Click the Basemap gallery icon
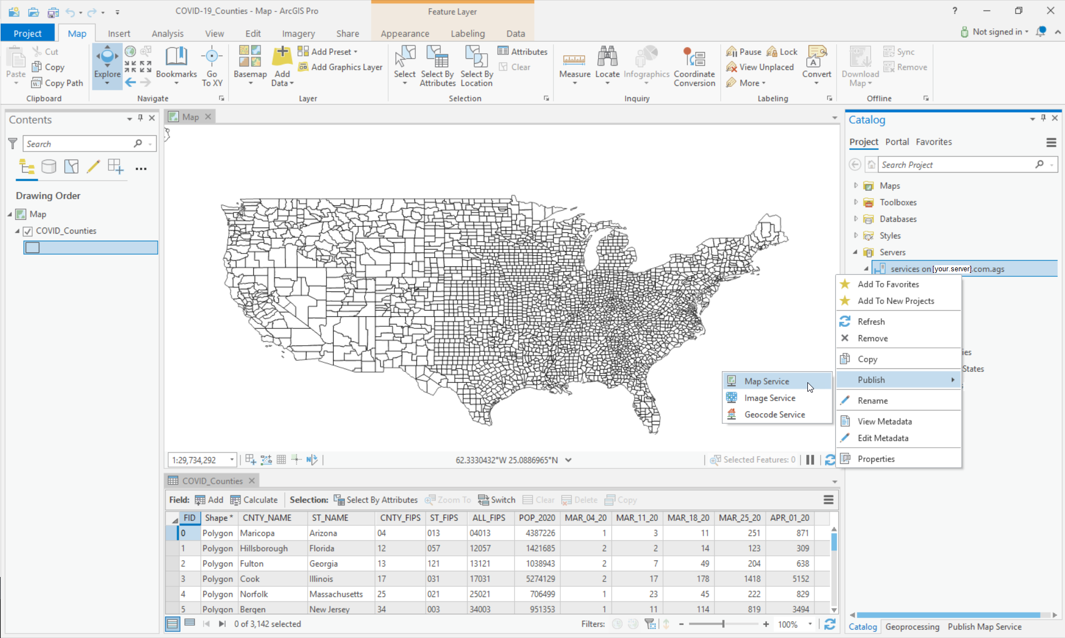Image resolution: width=1065 pixels, height=638 pixels. click(250, 57)
